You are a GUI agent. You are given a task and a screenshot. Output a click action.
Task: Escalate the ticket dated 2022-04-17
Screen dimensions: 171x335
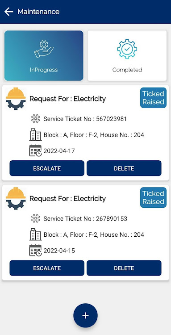(x=47, y=168)
